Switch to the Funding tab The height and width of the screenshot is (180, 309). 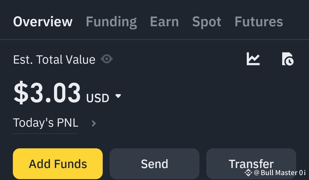tap(111, 21)
